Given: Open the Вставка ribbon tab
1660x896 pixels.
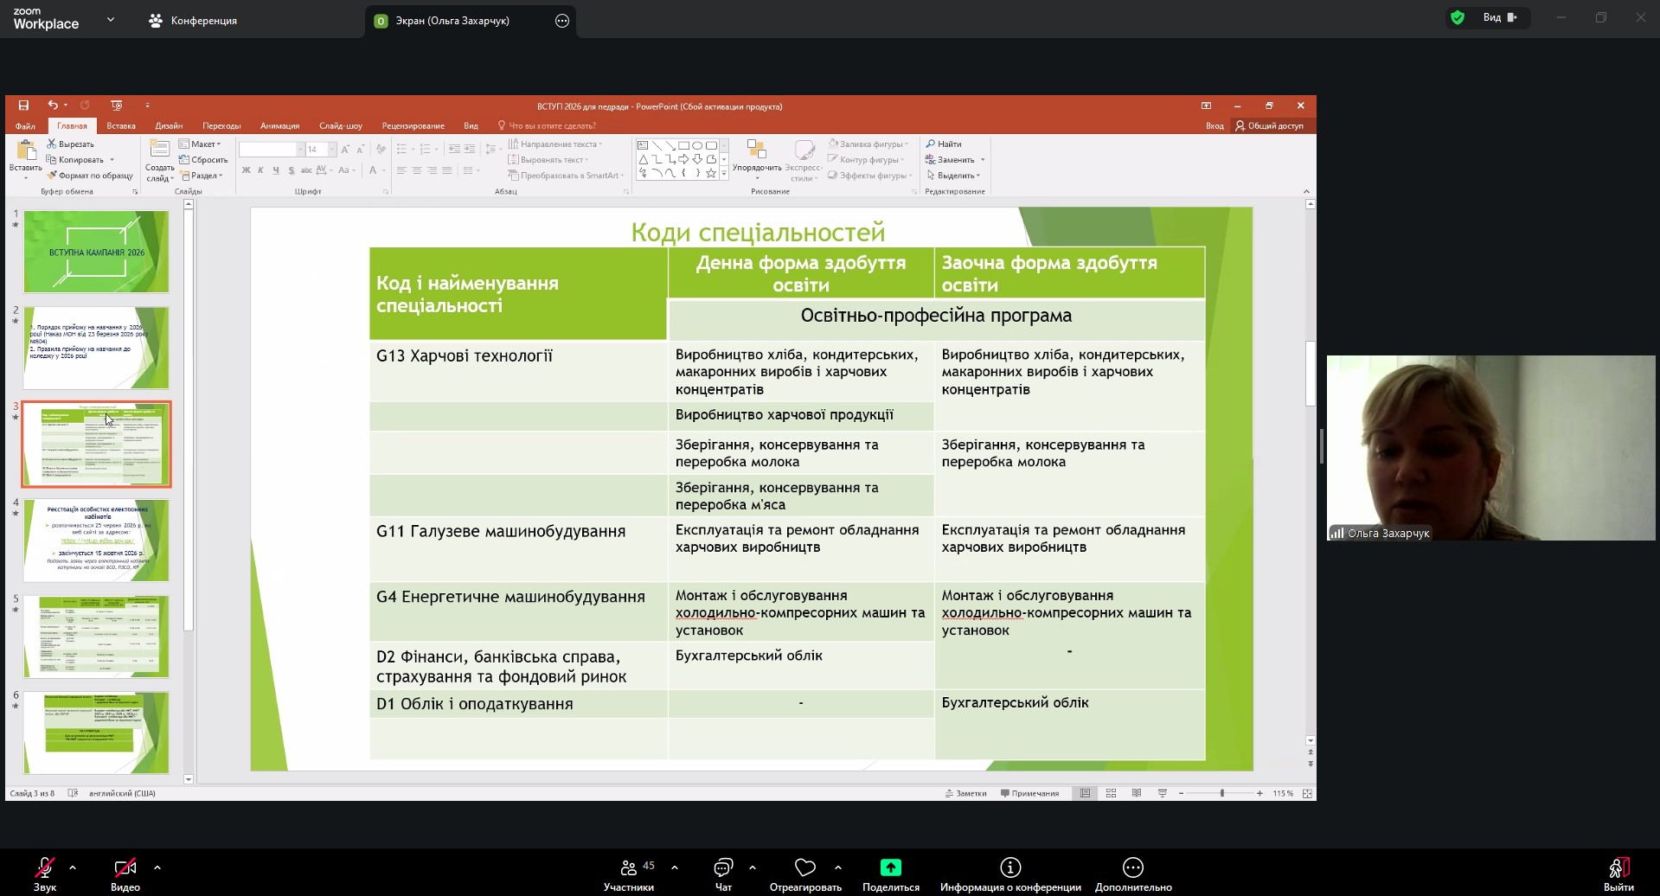Looking at the screenshot, I should tap(121, 125).
